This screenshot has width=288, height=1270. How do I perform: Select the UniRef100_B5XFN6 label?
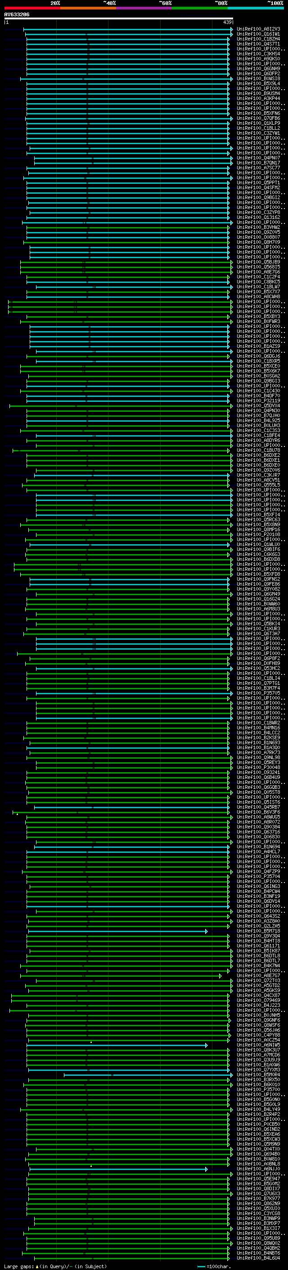258,114
